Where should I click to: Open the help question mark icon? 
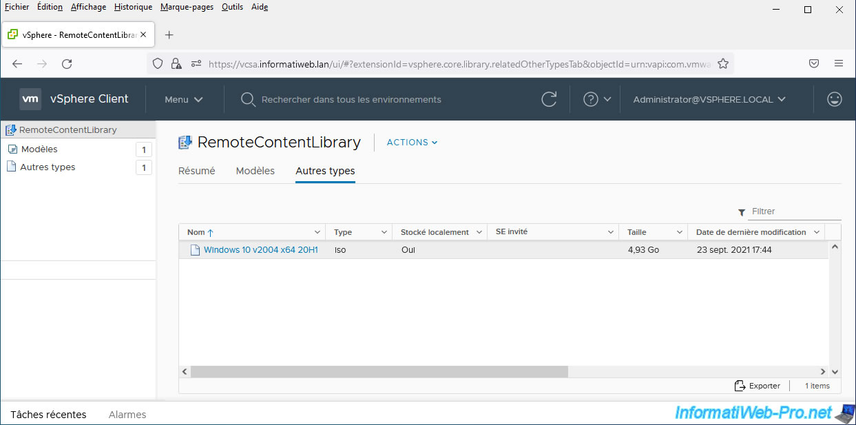pos(590,99)
